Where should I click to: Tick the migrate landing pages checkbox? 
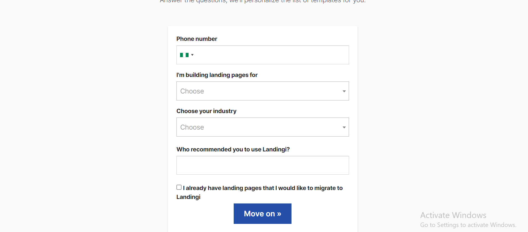tap(179, 187)
